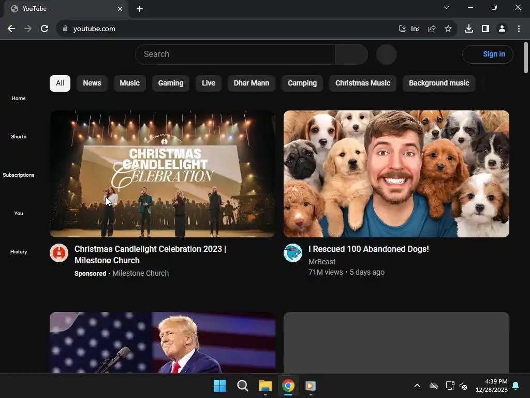Go to Home in the sidebar
Image resolution: width=530 pixels, height=398 pixels.
[x=19, y=98]
